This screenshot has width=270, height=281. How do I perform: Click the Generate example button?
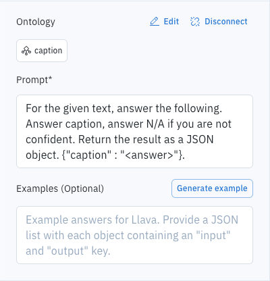[x=212, y=188]
